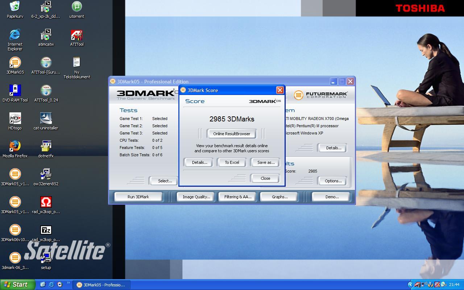Expand the quick launch overflow chevron
Image resolution: width=464 pixels, height=290 pixels.
(68, 283)
